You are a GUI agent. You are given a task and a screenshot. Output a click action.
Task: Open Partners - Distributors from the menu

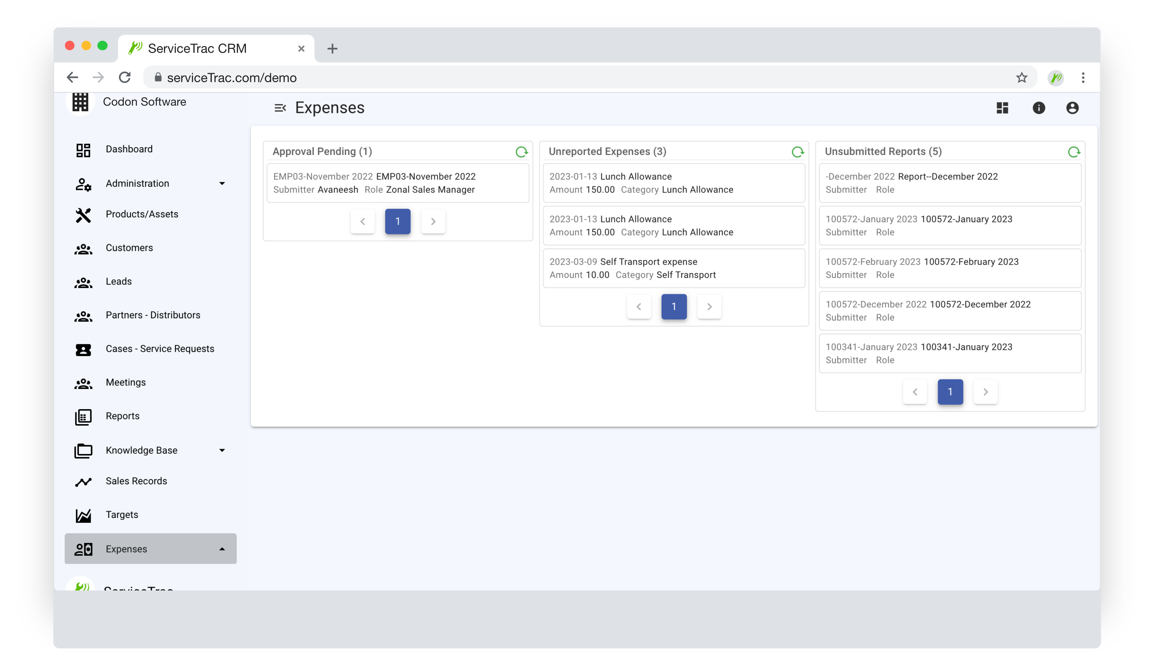(152, 315)
